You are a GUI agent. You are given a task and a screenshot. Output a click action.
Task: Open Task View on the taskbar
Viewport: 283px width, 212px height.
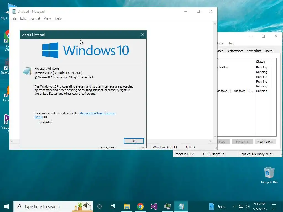[113, 206]
